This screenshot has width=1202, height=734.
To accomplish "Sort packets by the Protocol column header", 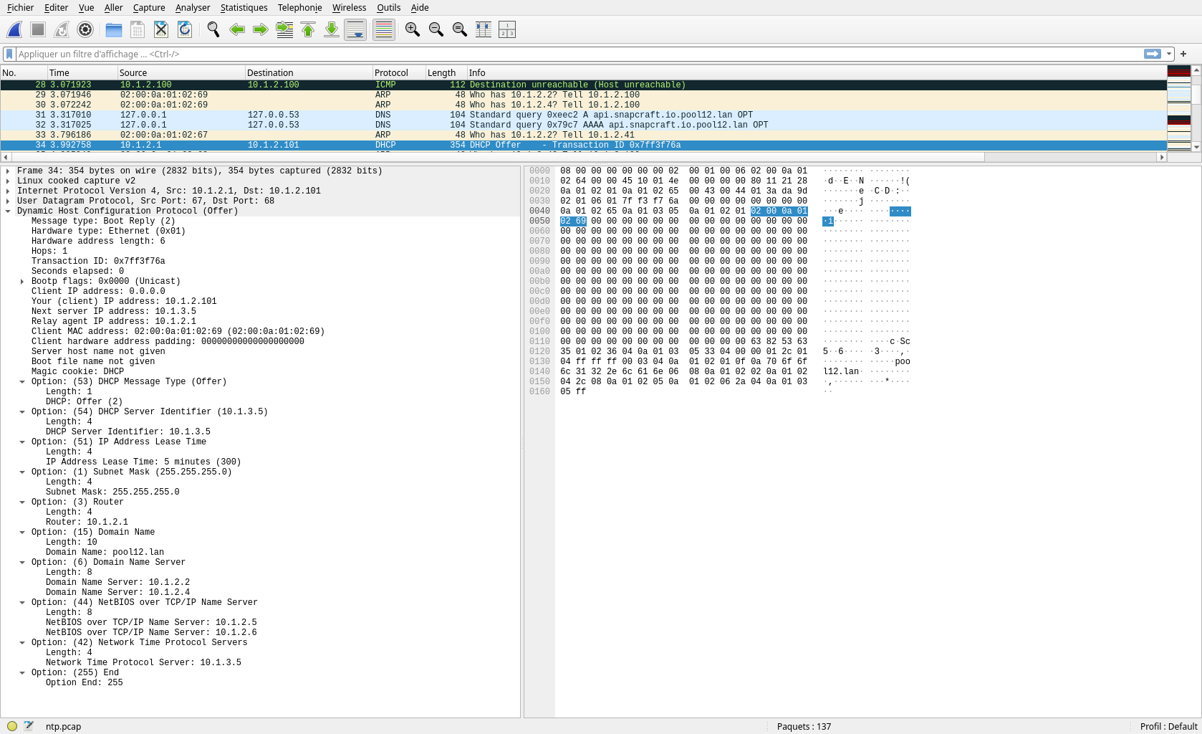I will 391,72.
